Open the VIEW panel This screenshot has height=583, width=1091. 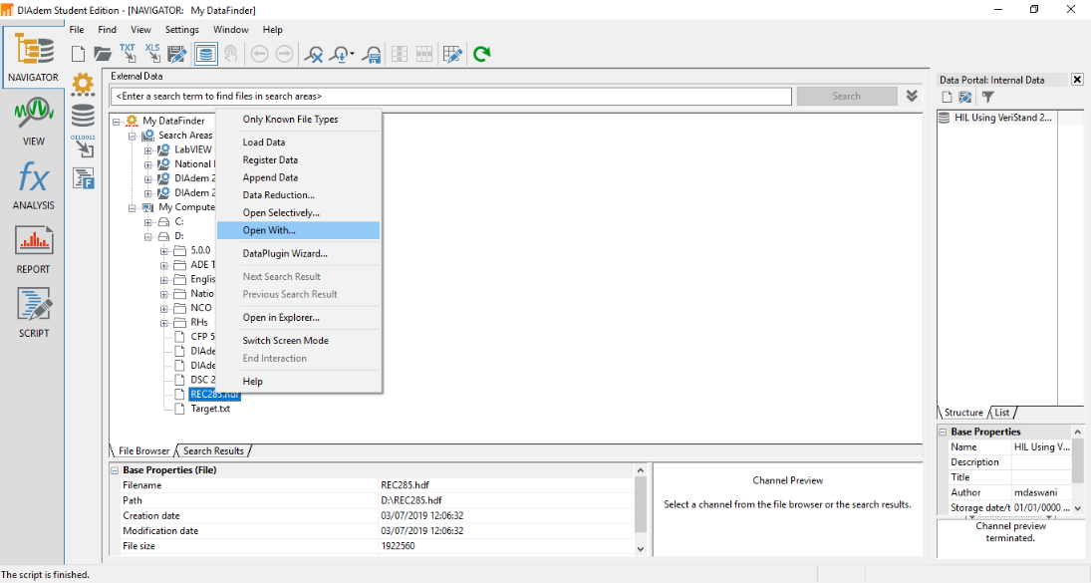point(33,119)
